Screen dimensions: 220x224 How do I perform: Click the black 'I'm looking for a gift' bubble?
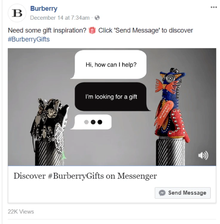(112, 97)
